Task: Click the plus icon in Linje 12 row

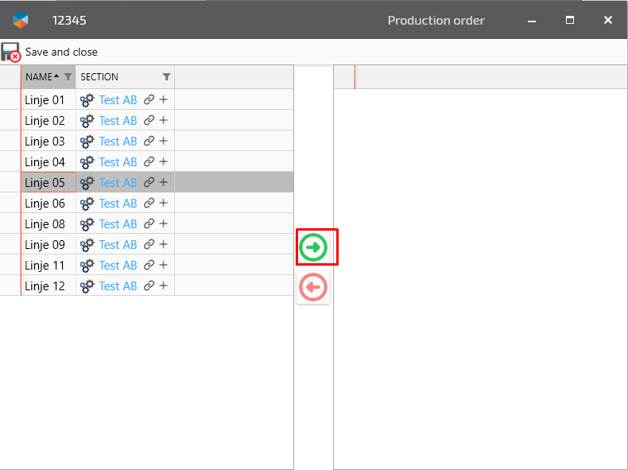Action: tap(163, 286)
